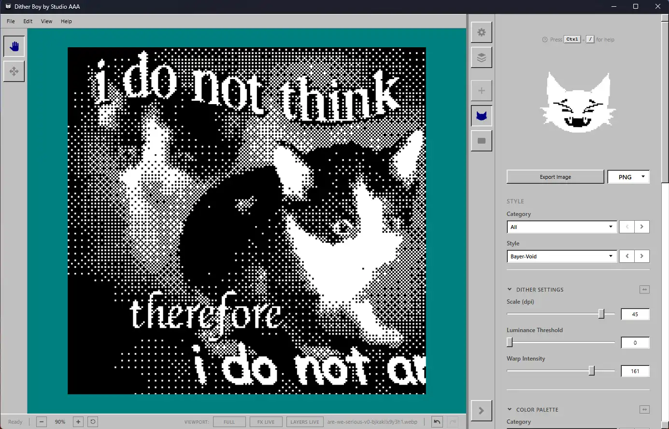This screenshot has width=669, height=429.
Task: Click the are-we-serious webp file name
Action: tap(372, 422)
